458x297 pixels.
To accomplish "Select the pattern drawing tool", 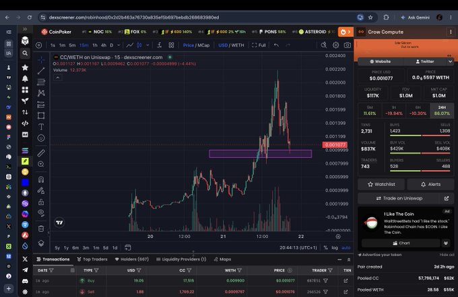I will point(41,93).
